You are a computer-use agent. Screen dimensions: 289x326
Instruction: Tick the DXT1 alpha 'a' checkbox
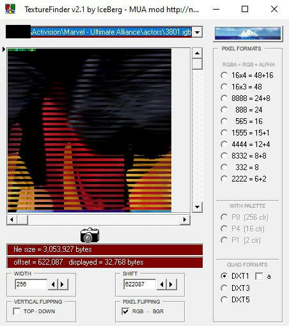(x=259, y=276)
